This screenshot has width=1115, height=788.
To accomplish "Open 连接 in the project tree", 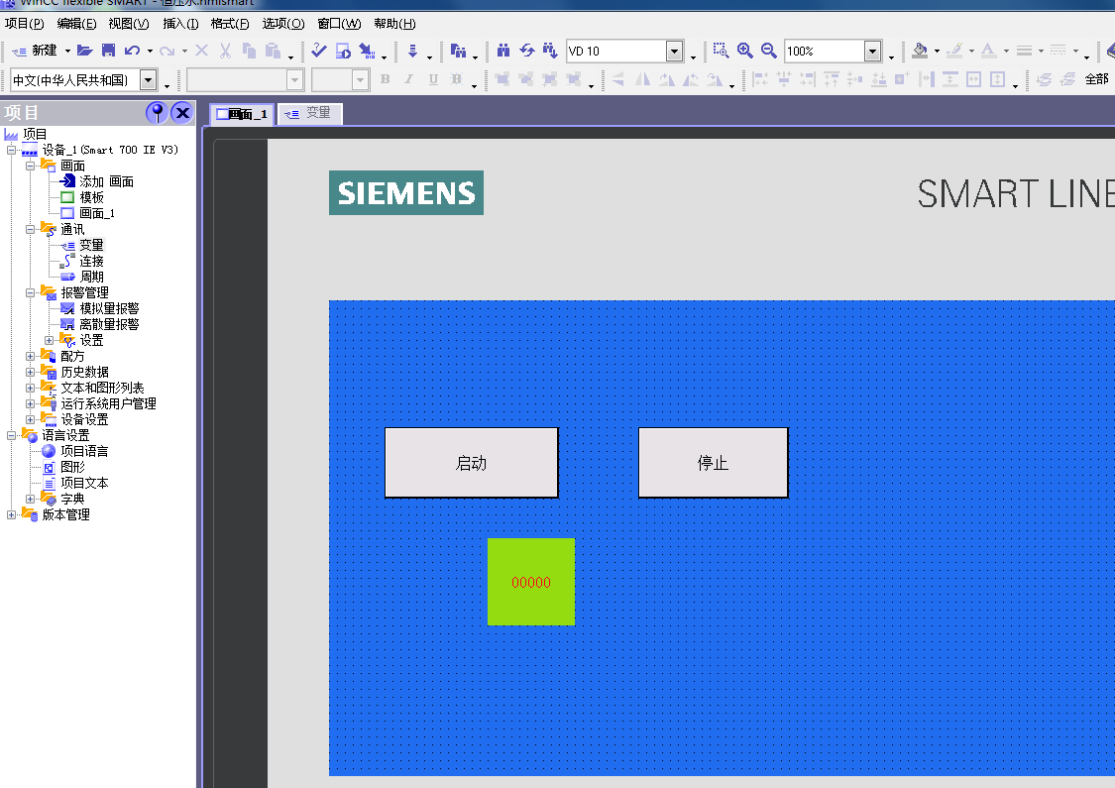I will (x=91, y=261).
